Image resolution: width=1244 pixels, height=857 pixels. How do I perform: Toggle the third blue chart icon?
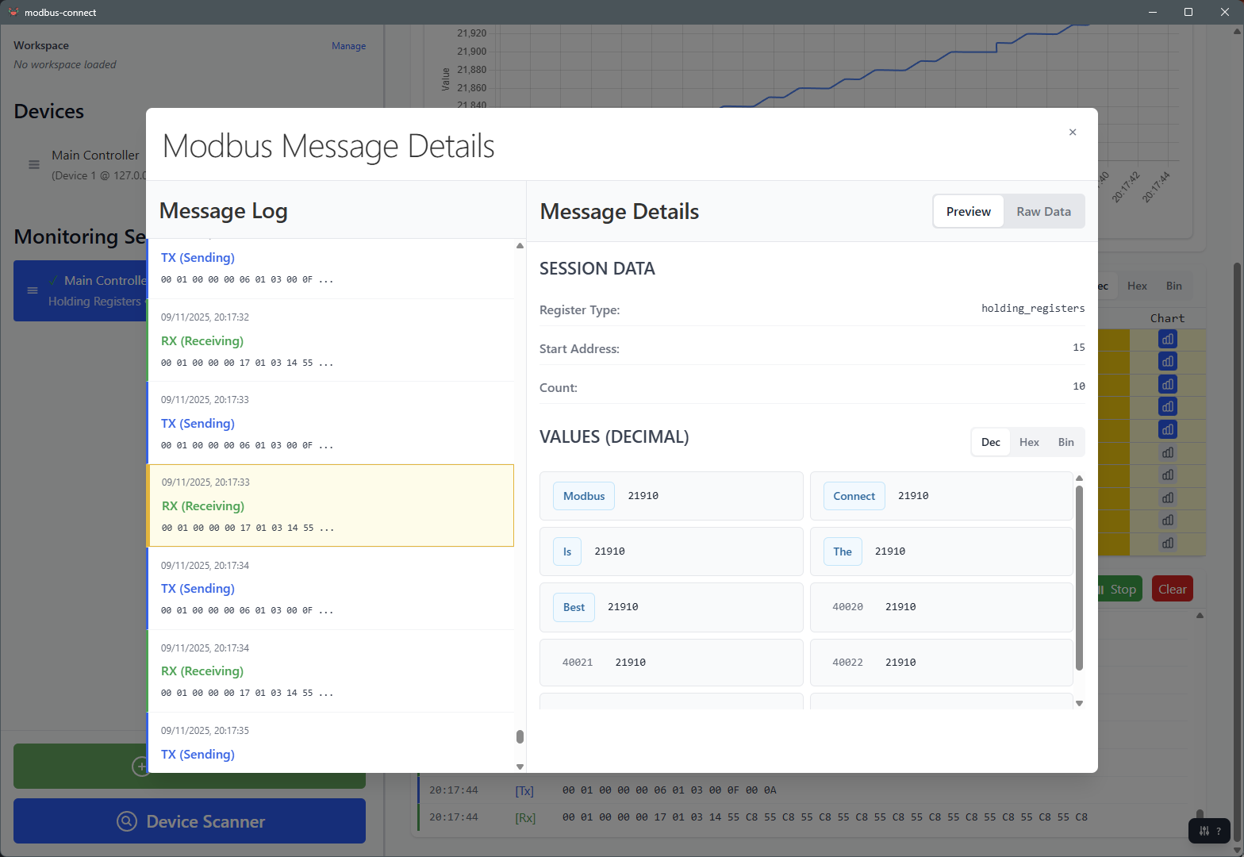1168,384
